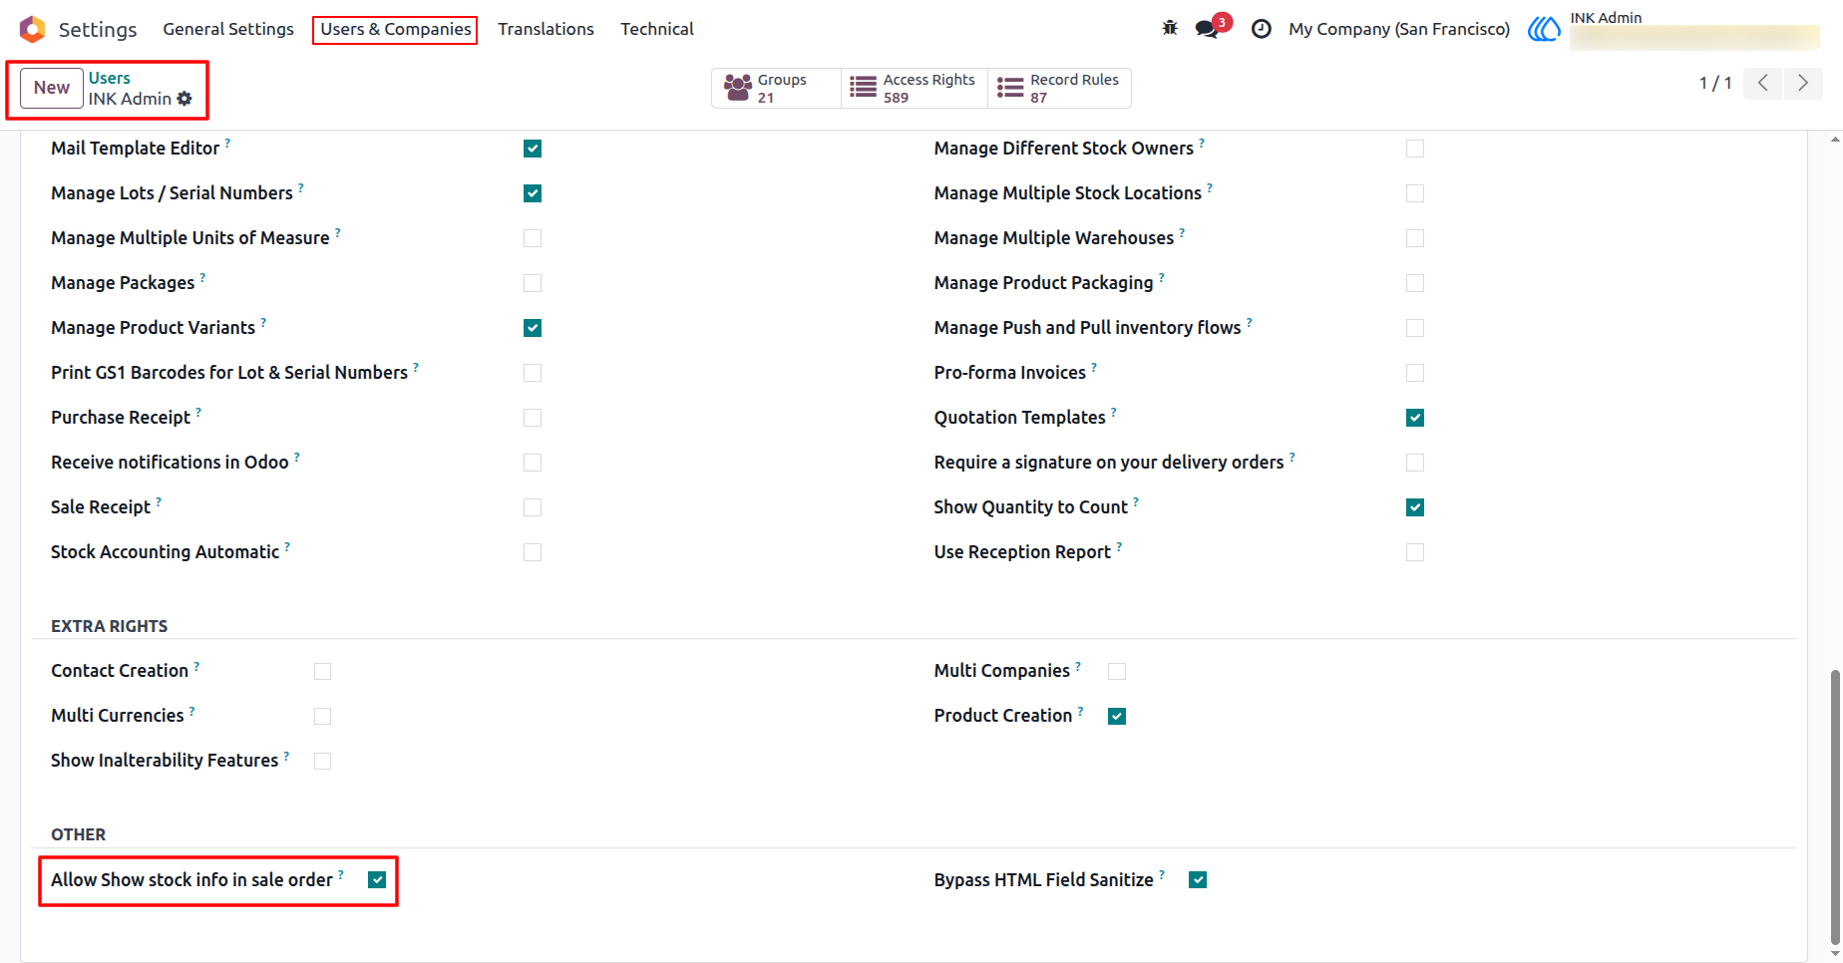The width and height of the screenshot is (1843, 963).
Task: Open the Groups smart button
Action: click(775, 88)
